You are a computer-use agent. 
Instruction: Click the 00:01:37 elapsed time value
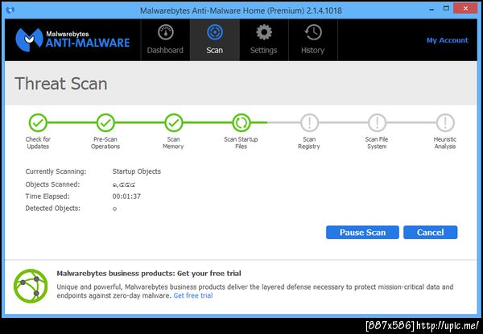point(126,196)
